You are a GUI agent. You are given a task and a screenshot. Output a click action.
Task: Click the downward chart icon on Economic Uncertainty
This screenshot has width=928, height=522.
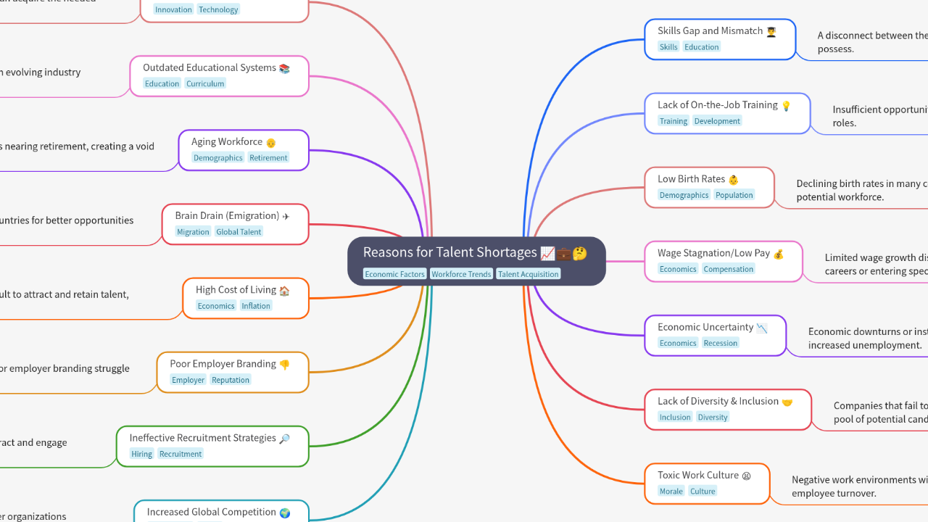pos(762,328)
